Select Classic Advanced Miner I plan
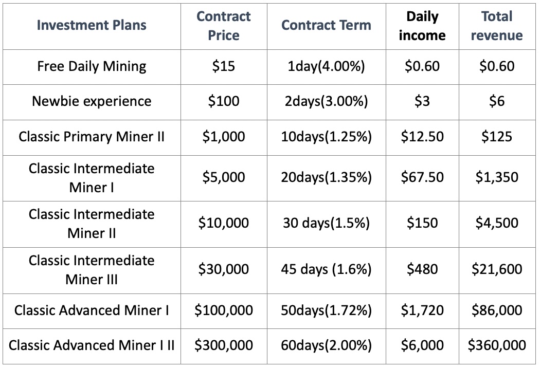540x368 pixels. tap(92, 310)
